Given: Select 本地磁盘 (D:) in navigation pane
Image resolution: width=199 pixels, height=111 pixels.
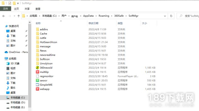Looking at the screenshot, I should click(x=18, y=102).
